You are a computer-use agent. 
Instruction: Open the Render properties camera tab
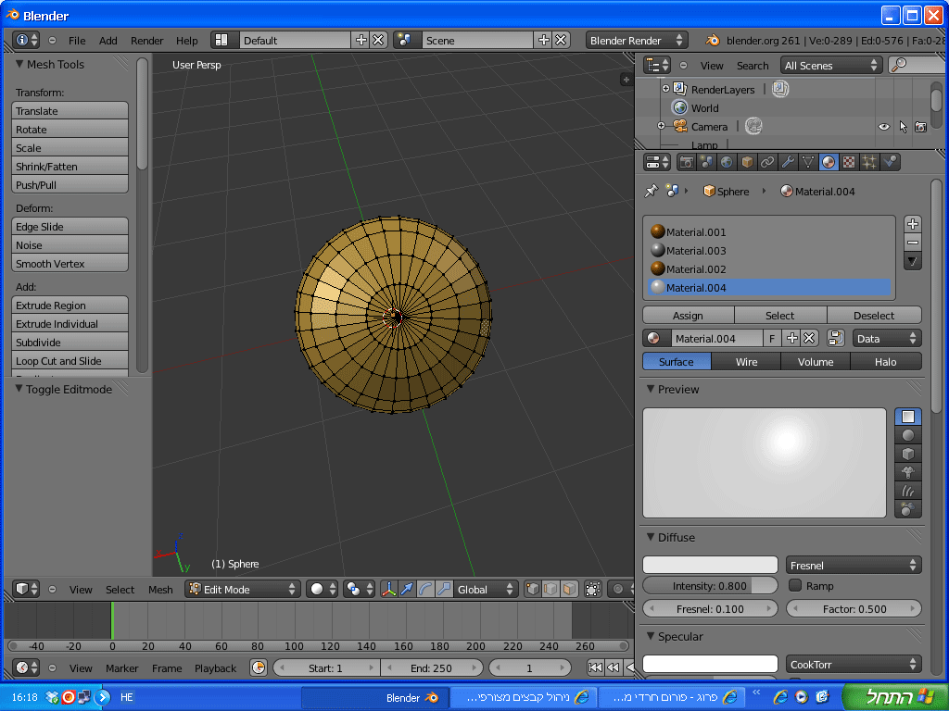687,162
